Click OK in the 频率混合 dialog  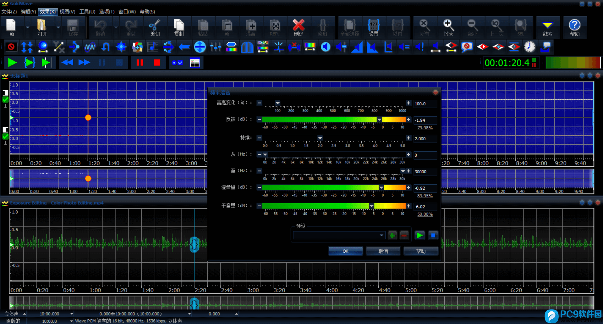tap(345, 251)
